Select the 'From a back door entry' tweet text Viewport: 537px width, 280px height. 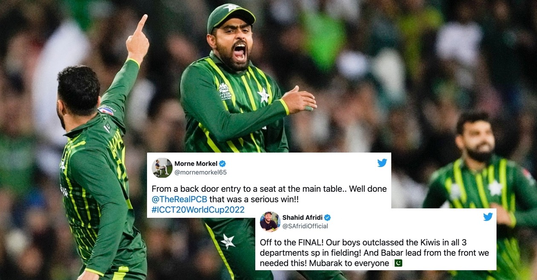(x=269, y=199)
